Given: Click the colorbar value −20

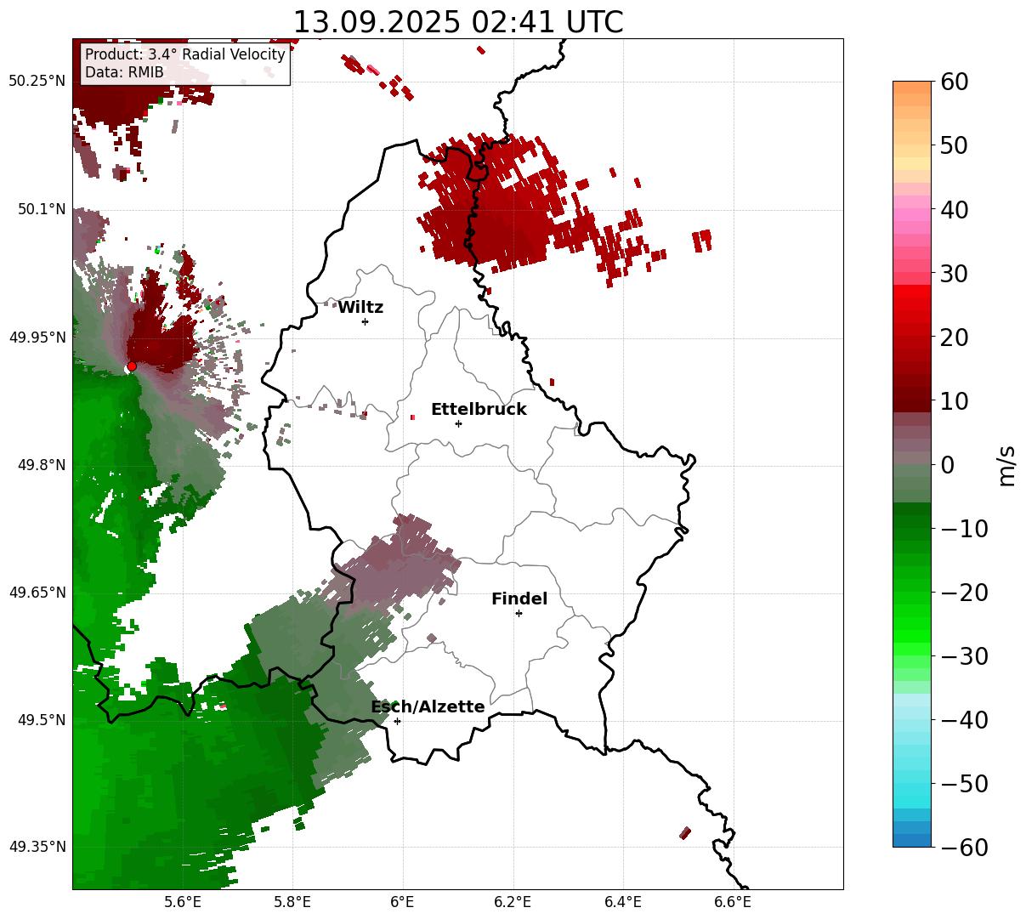Looking at the screenshot, I should coord(963,593).
